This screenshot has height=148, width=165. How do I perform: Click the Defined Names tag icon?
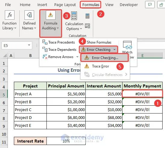point(29,15)
